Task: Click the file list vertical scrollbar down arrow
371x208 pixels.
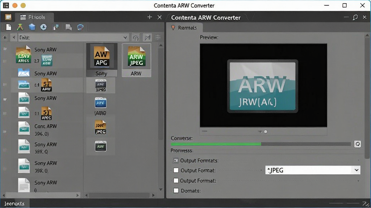Action: 161,189
